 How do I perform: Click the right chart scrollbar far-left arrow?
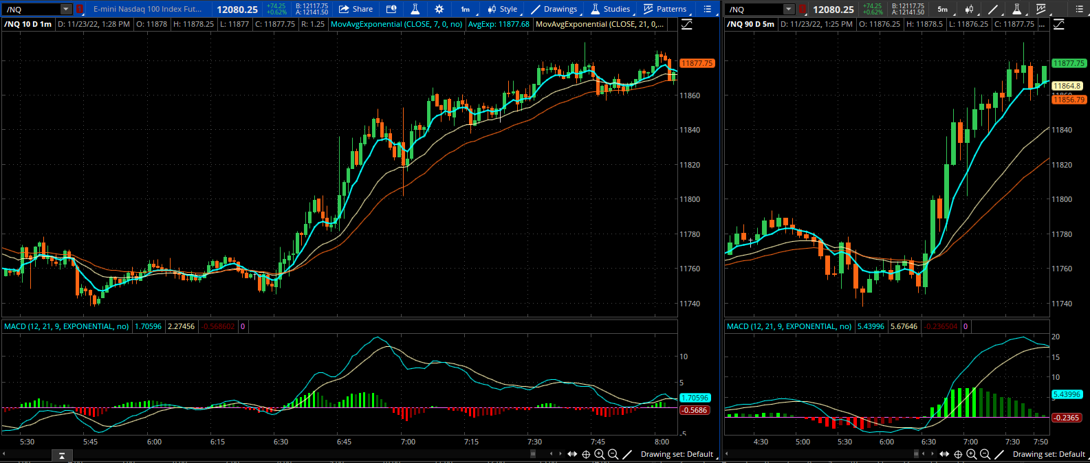pos(728,454)
